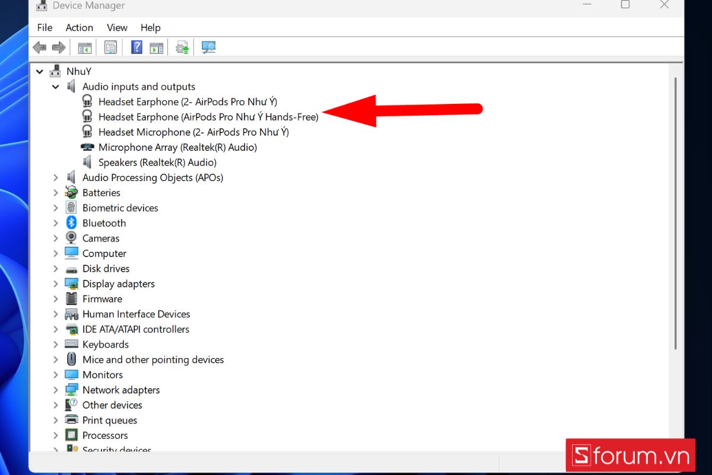The height and width of the screenshot is (475, 712).
Task: Expand the Bluetooth category chevron
Action: click(x=56, y=223)
